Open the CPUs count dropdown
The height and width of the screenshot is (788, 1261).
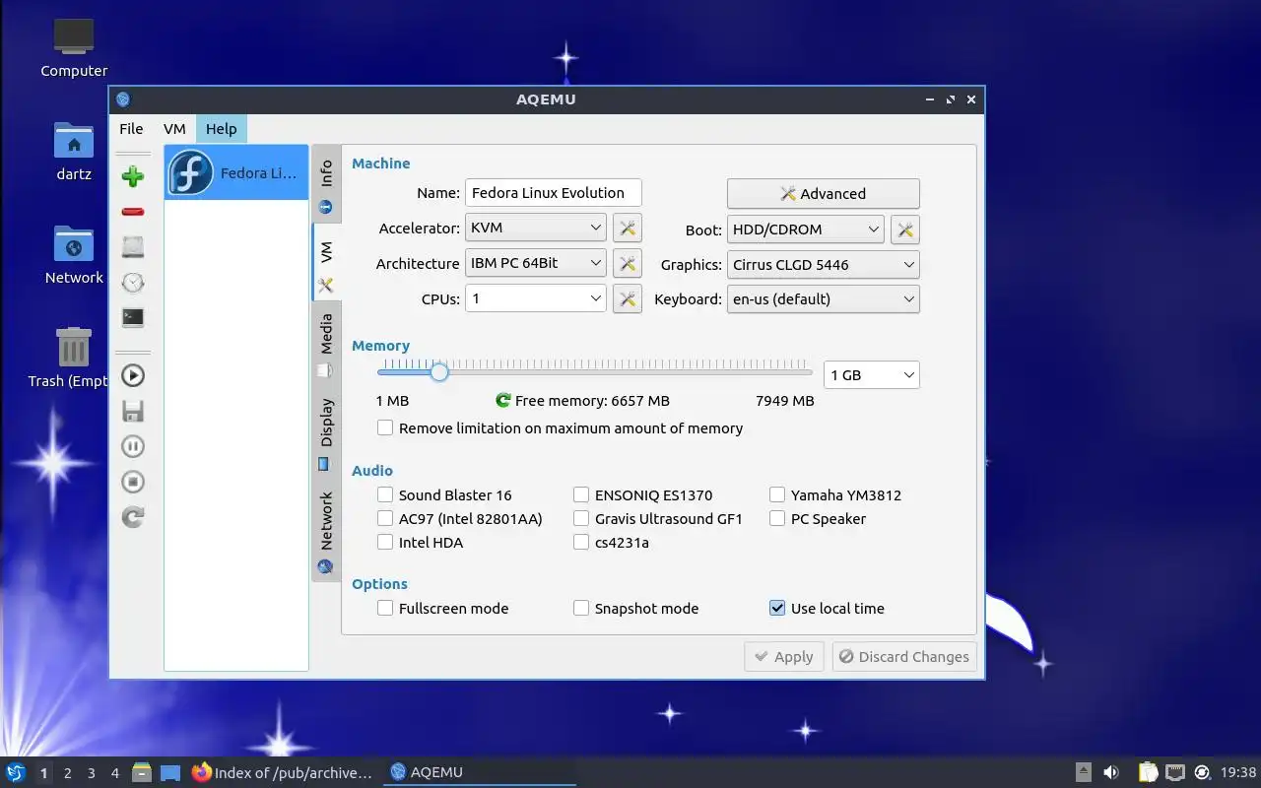(536, 298)
